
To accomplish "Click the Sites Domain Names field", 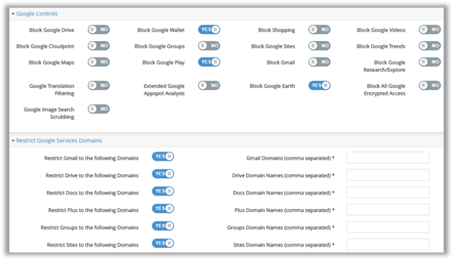I will 388,244.
